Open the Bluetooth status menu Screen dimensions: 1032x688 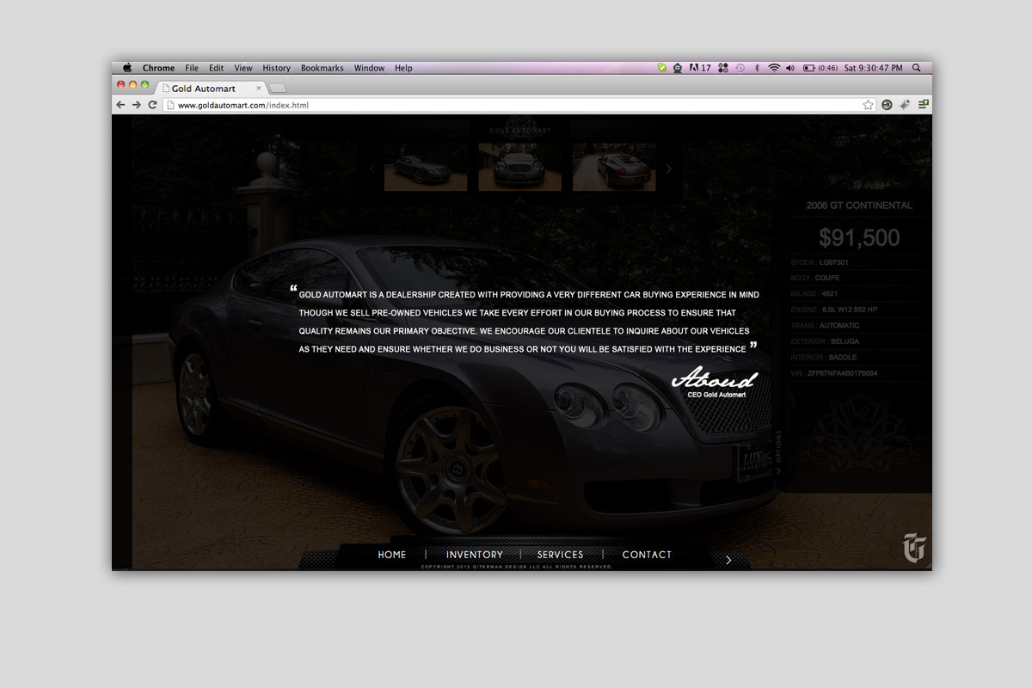point(757,68)
